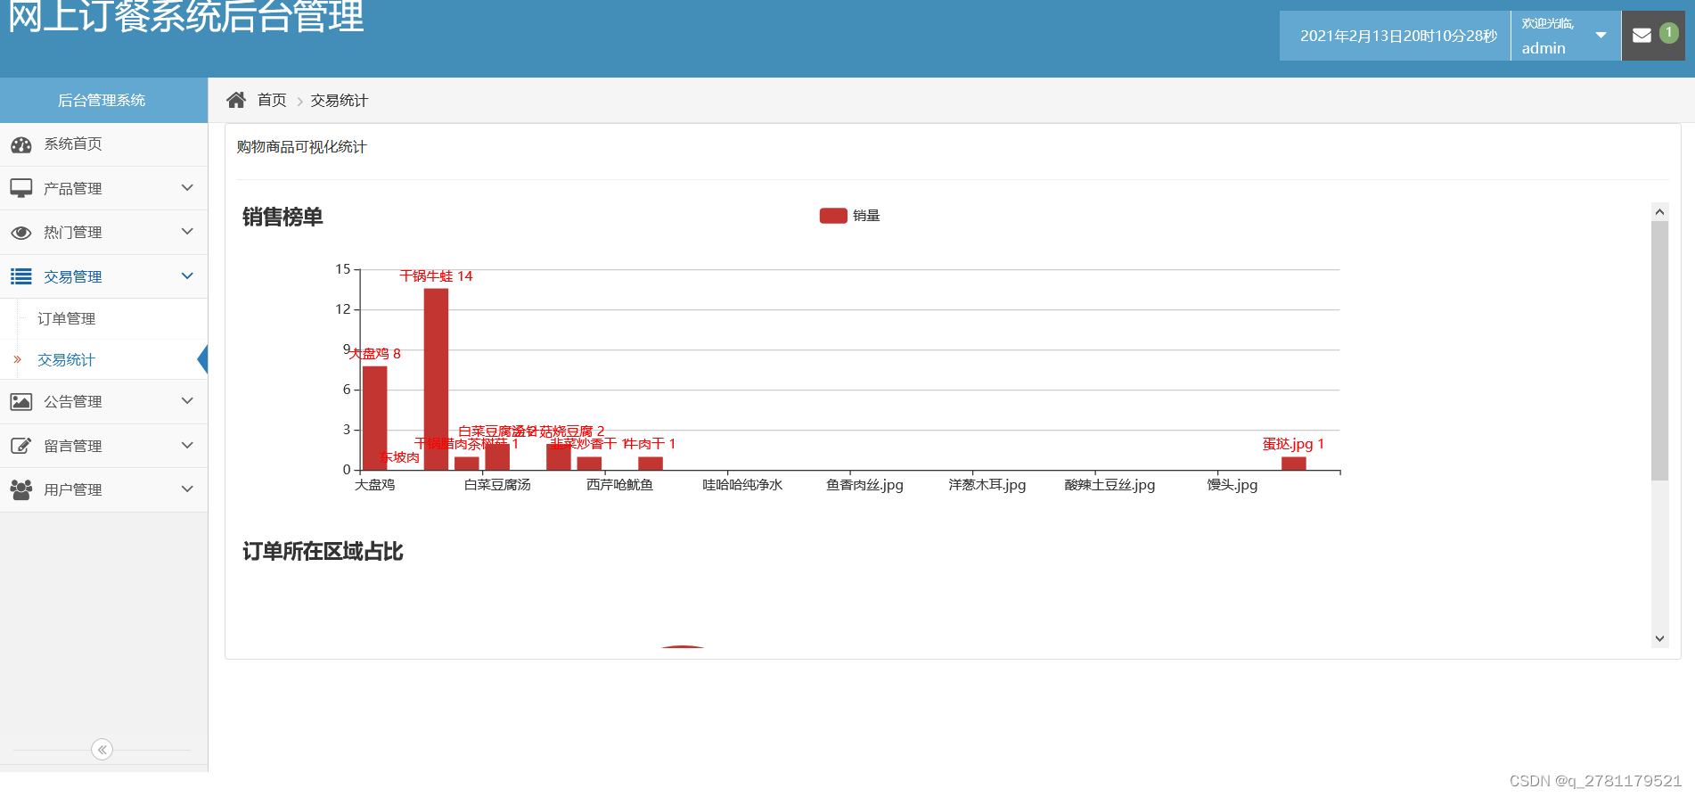This screenshot has height=797, width=1695.
Task: Open the 公告管理 sidebar menu
Action: point(103,402)
